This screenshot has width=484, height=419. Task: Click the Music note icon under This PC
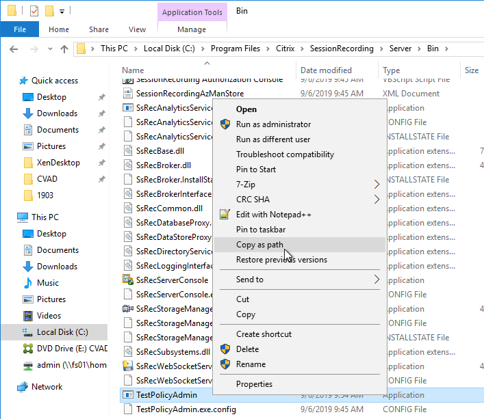(28, 282)
